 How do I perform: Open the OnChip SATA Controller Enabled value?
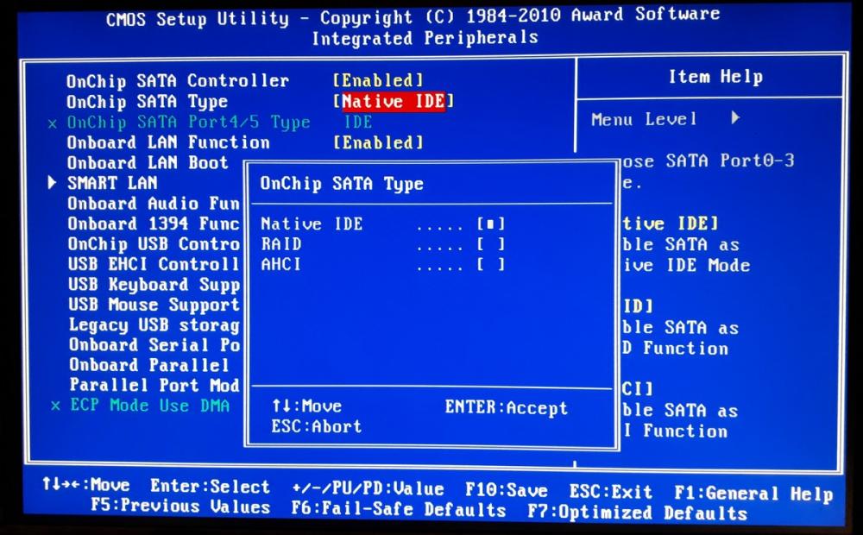[378, 80]
